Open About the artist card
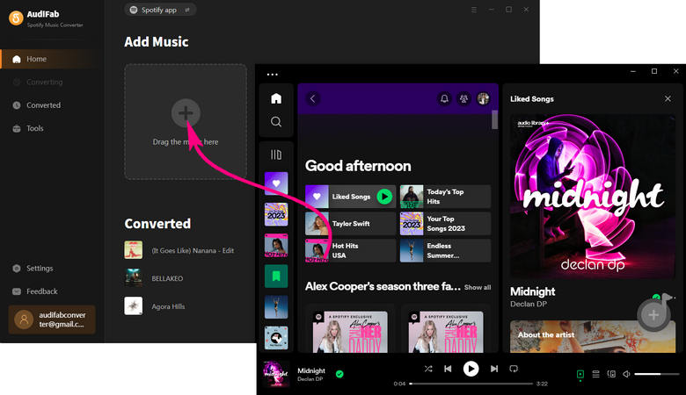The width and height of the screenshot is (686, 395). pyautogui.click(x=593, y=336)
